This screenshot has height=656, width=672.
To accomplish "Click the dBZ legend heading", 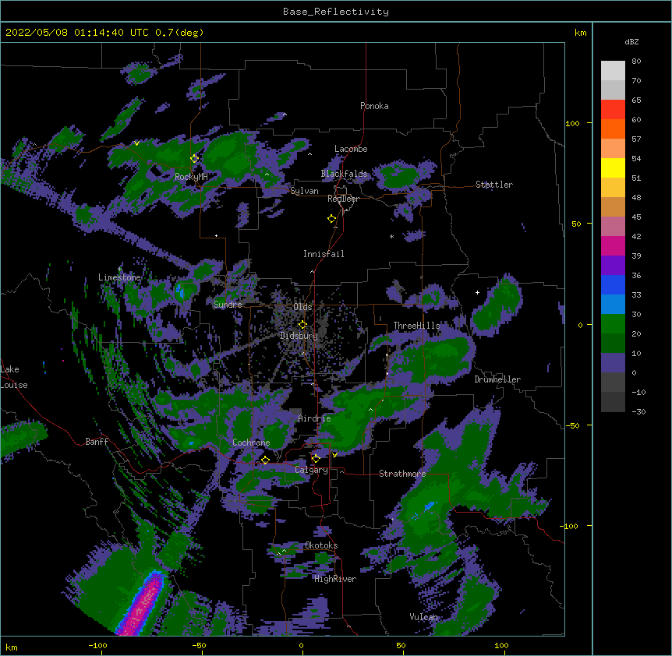I will (x=631, y=42).
